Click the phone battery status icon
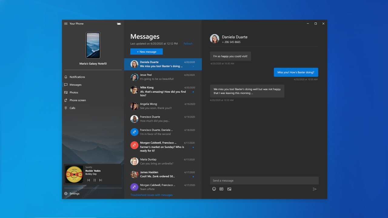388x218 pixels. click(x=119, y=24)
